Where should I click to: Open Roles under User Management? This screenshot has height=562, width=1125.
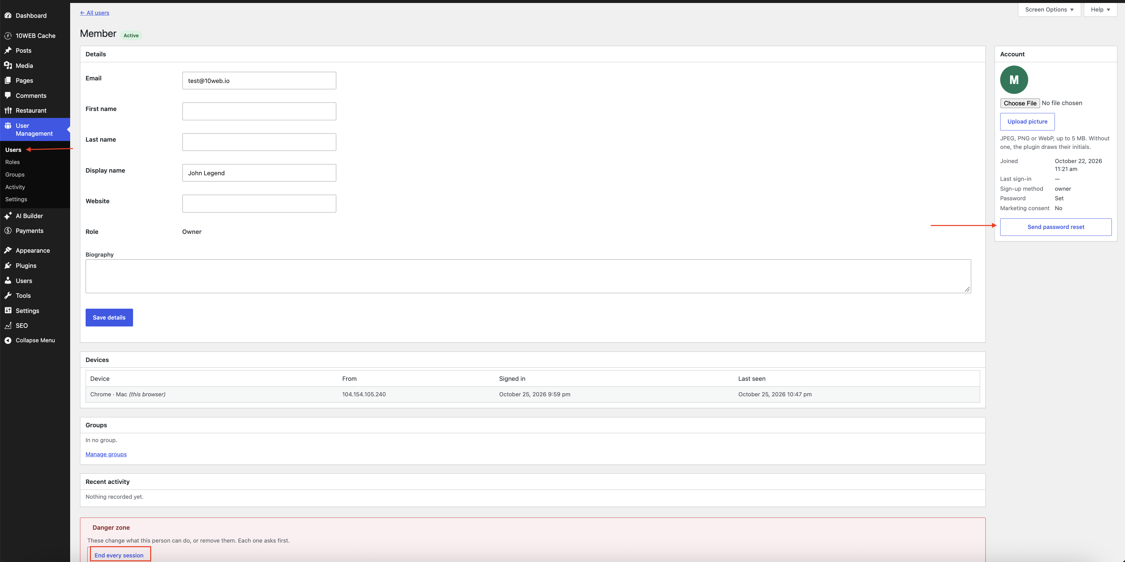13,162
